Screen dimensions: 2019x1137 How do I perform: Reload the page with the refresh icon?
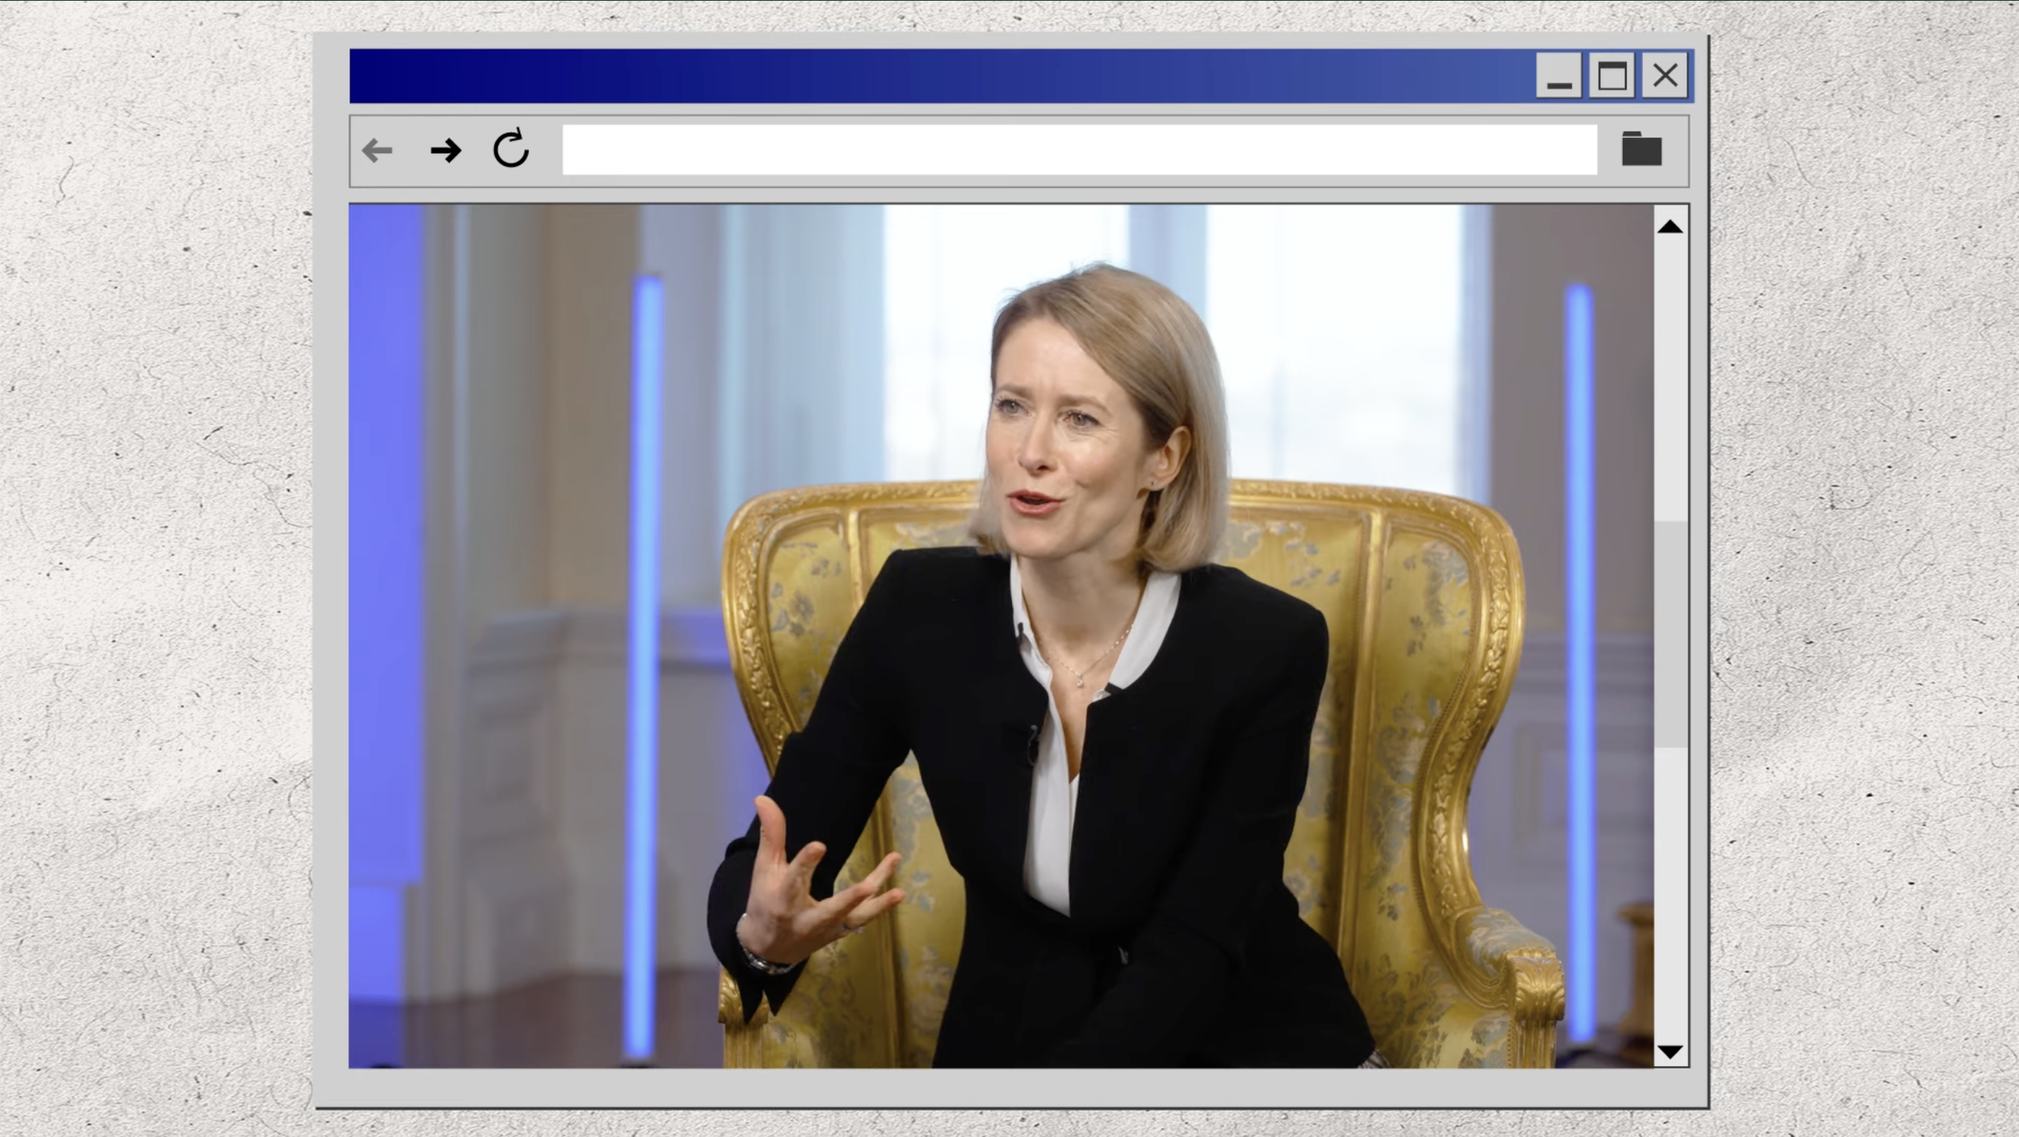point(510,149)
